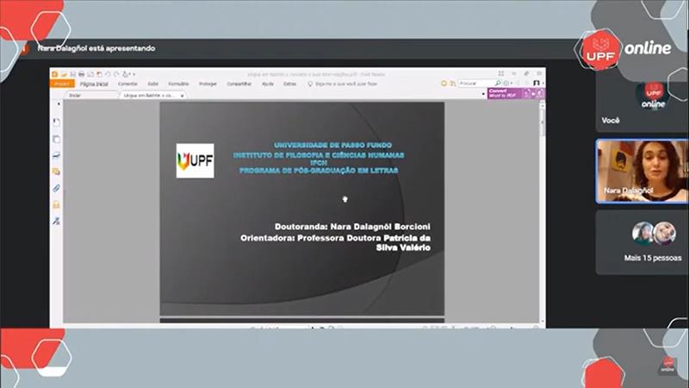This screenshot has width=689, height=388.
Task: Switch to the Ajuda ribbon tab
Action: (268, 84)
